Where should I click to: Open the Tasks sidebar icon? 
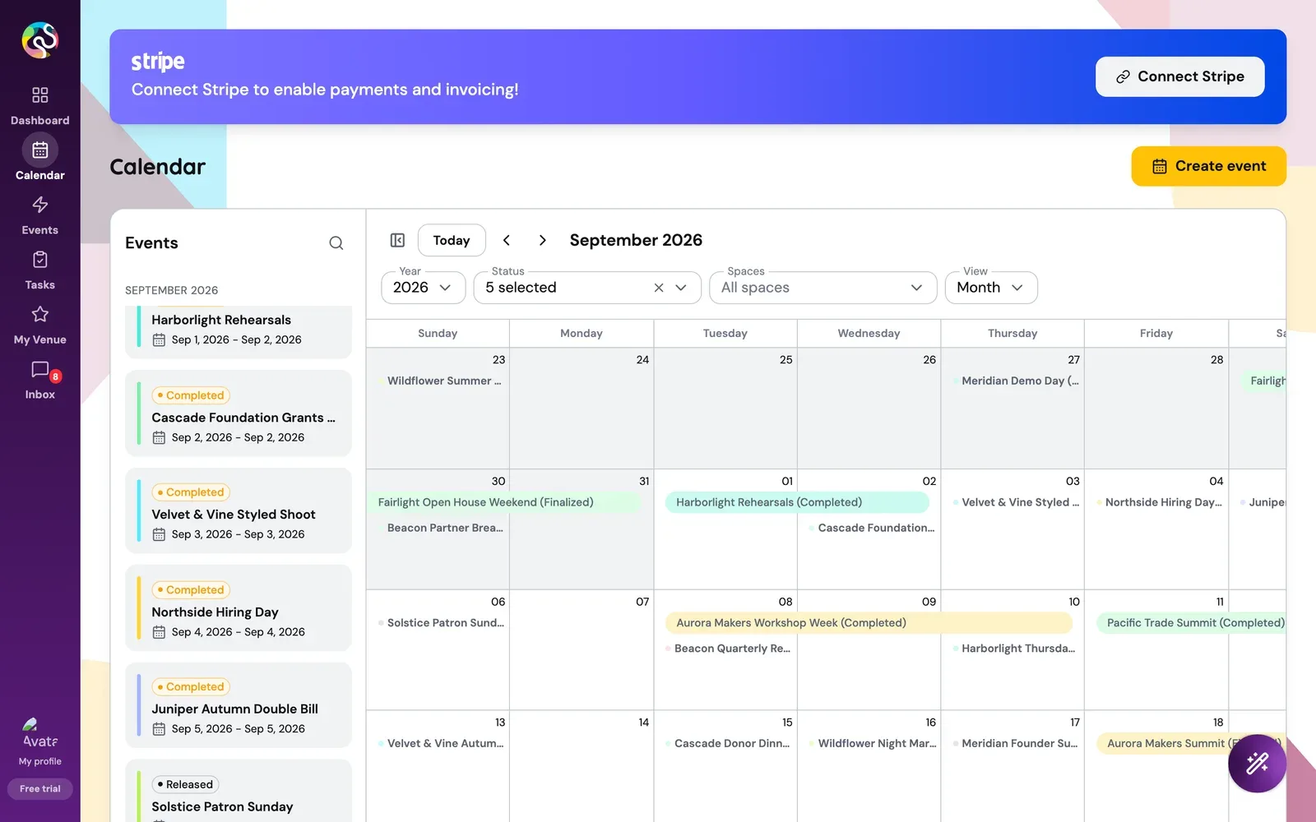pos(39,260)
